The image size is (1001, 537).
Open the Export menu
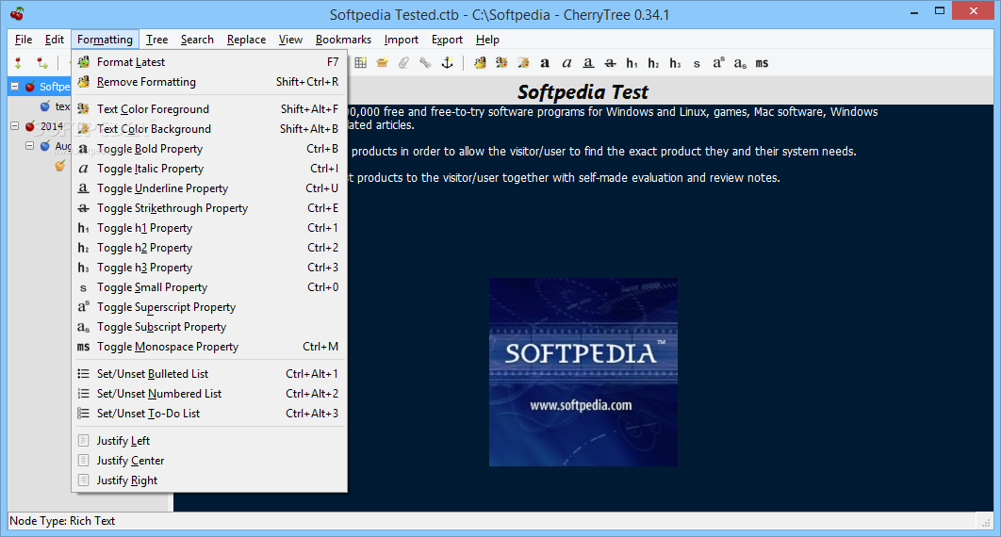(447, 40)
